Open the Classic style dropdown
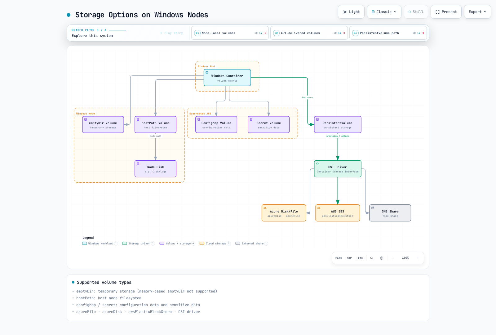496x335 pixels. pos(384,12)
